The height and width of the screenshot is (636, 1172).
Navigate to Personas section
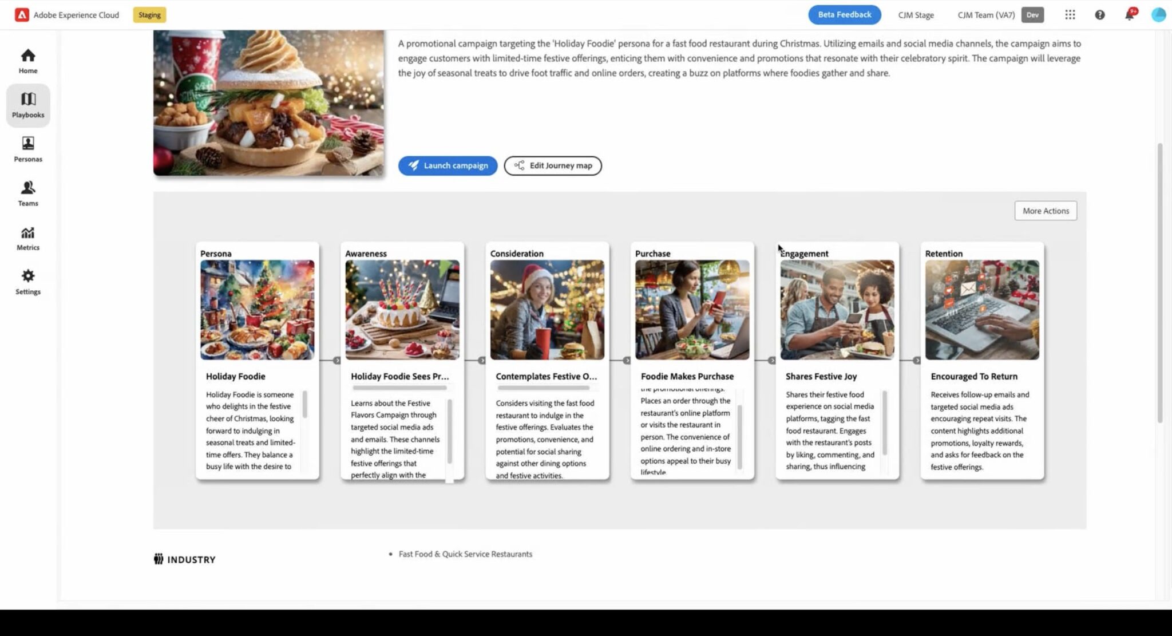pos(27,149)
